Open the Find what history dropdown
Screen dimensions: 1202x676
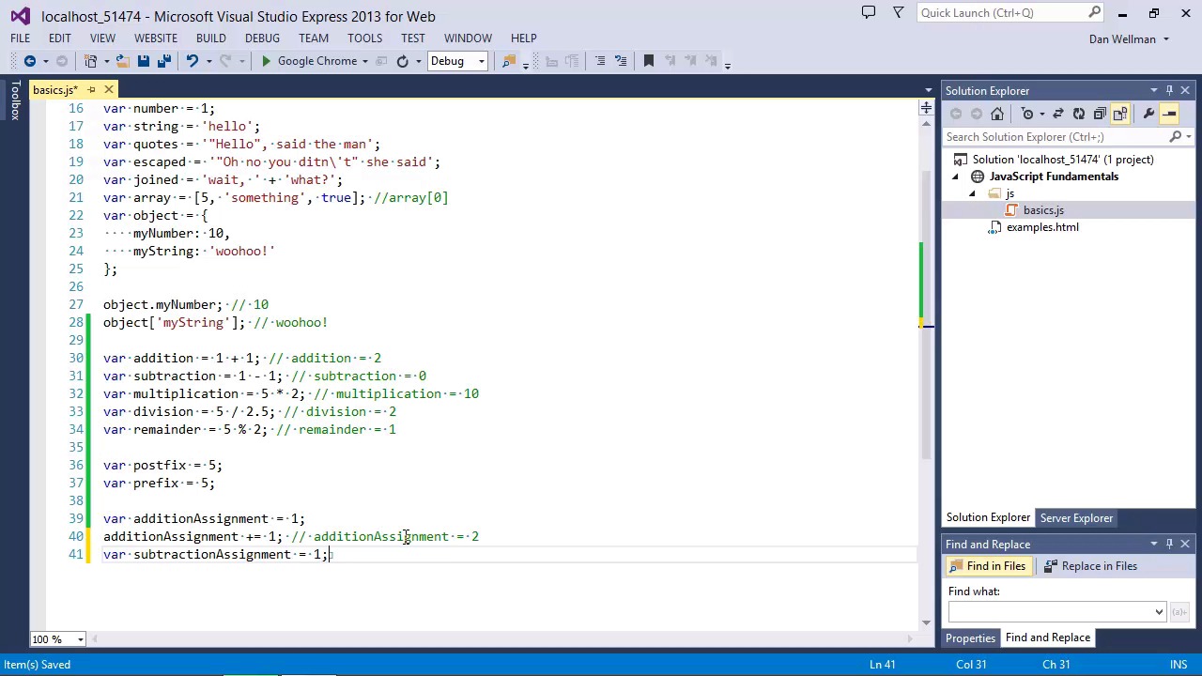(x=1159, y=612)
